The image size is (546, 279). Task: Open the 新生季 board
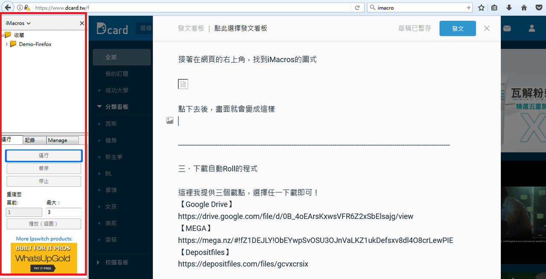(114, 157)
